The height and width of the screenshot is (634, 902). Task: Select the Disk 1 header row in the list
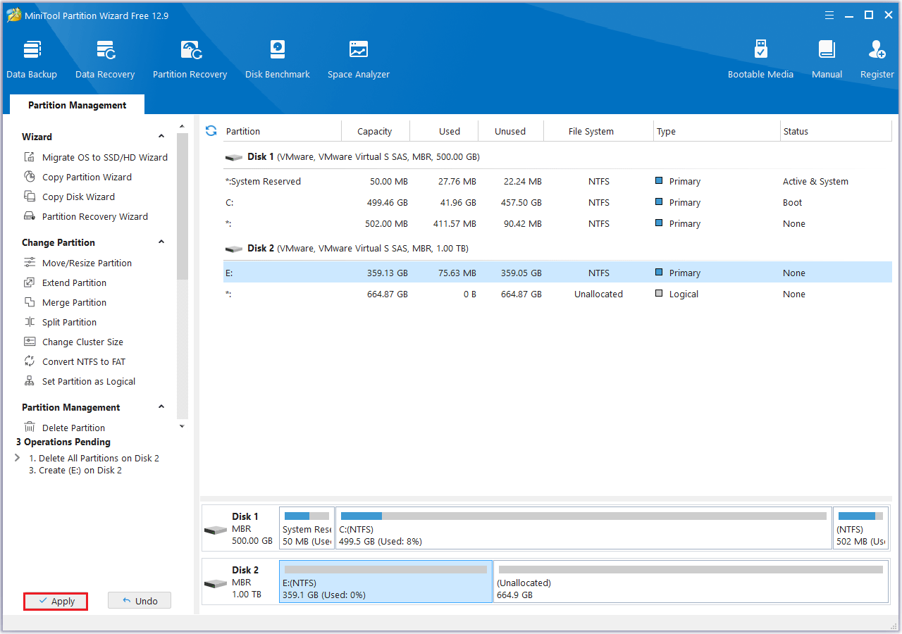pyautogui.click(x=557, y=156)
